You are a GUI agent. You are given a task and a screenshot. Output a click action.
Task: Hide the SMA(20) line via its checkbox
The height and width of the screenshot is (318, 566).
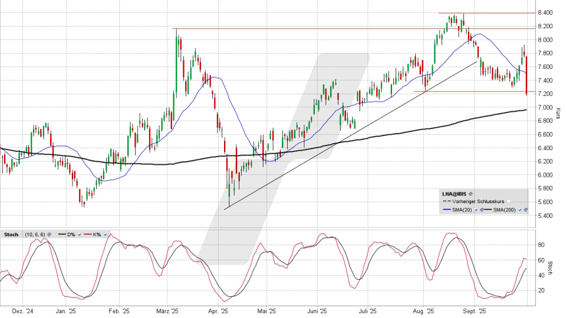click(x=476, y=210)
